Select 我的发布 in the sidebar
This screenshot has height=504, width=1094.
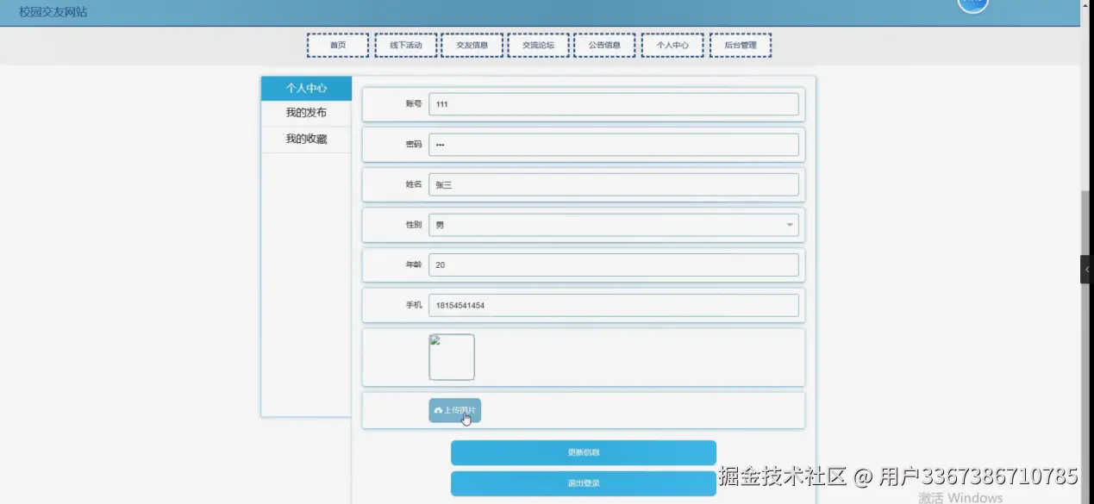coord(306,112)
